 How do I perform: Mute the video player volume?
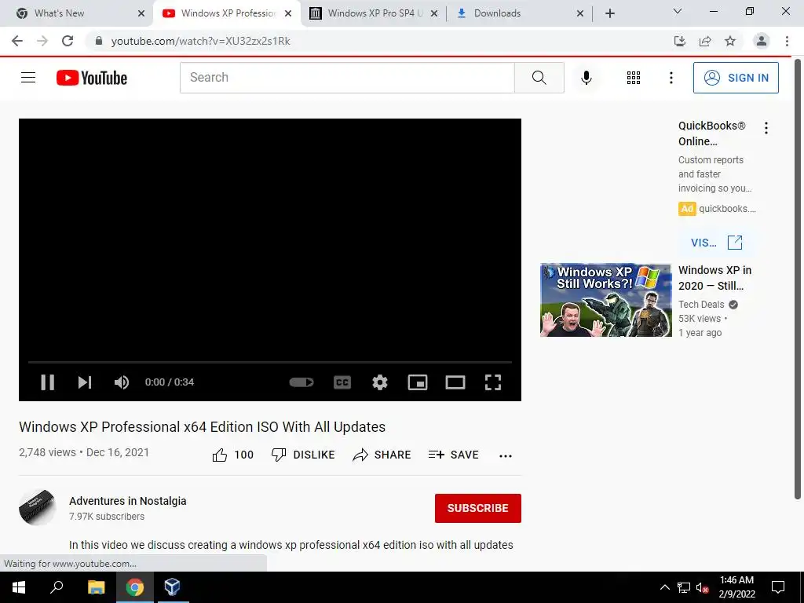pos(122,382)
